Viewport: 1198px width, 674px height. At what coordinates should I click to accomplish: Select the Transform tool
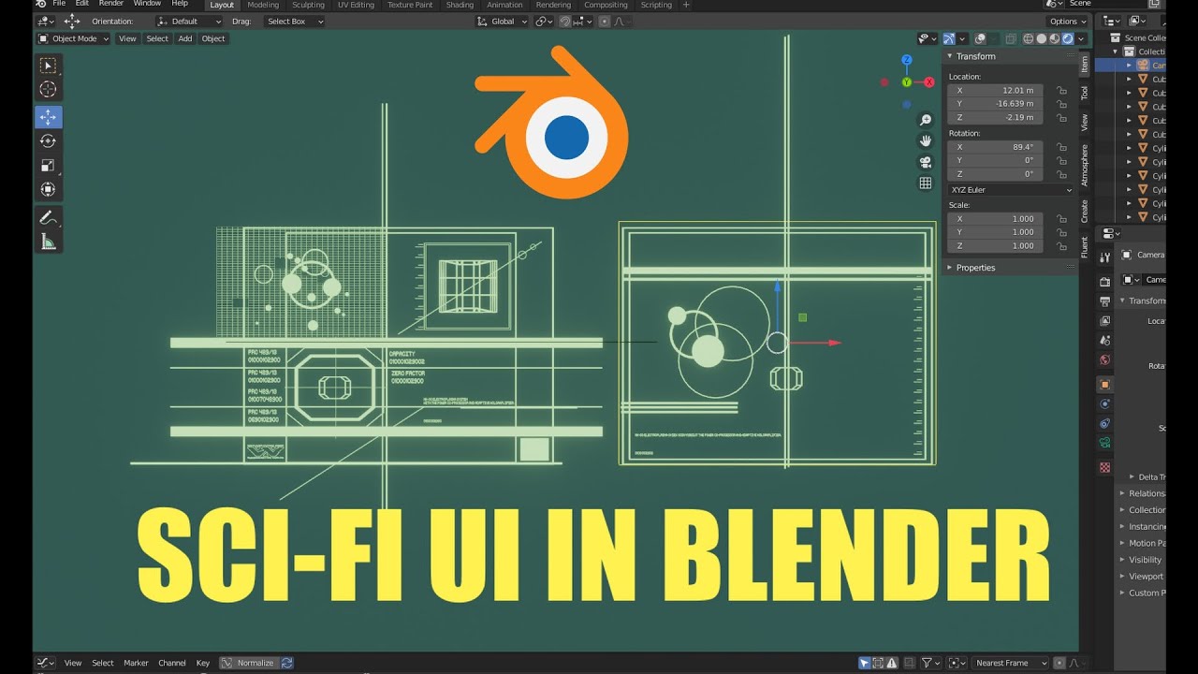point(48,189)
